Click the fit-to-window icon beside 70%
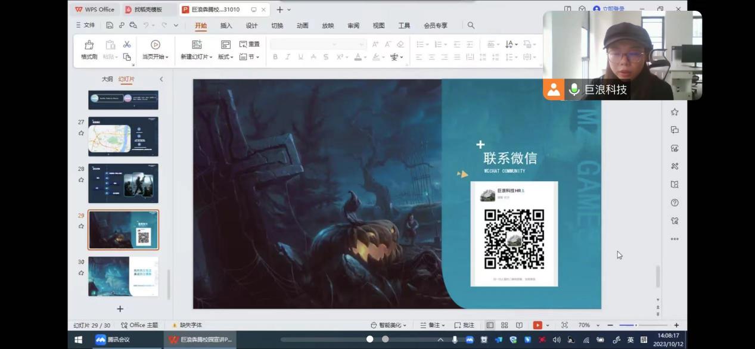Image resolution: width=755 pixels, height=349 pixels. point(564,325)
